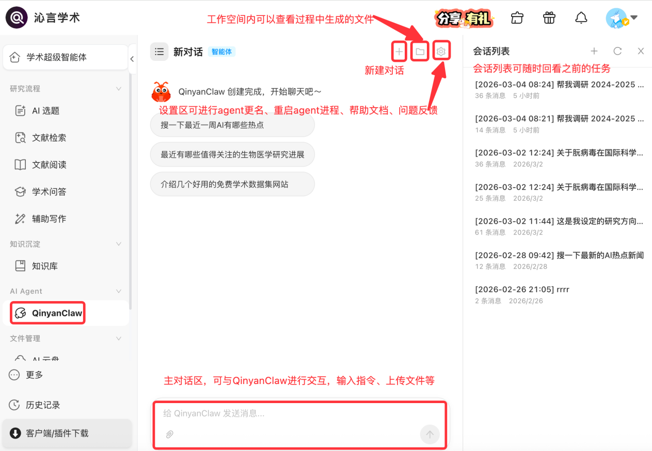The height and width of the screenshot is (451, 652).
Task: Click the 客户端/插件下载 button
Action: (57, 433)
